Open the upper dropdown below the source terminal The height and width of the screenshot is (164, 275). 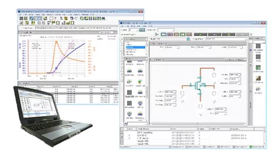(x=221, y=109)
